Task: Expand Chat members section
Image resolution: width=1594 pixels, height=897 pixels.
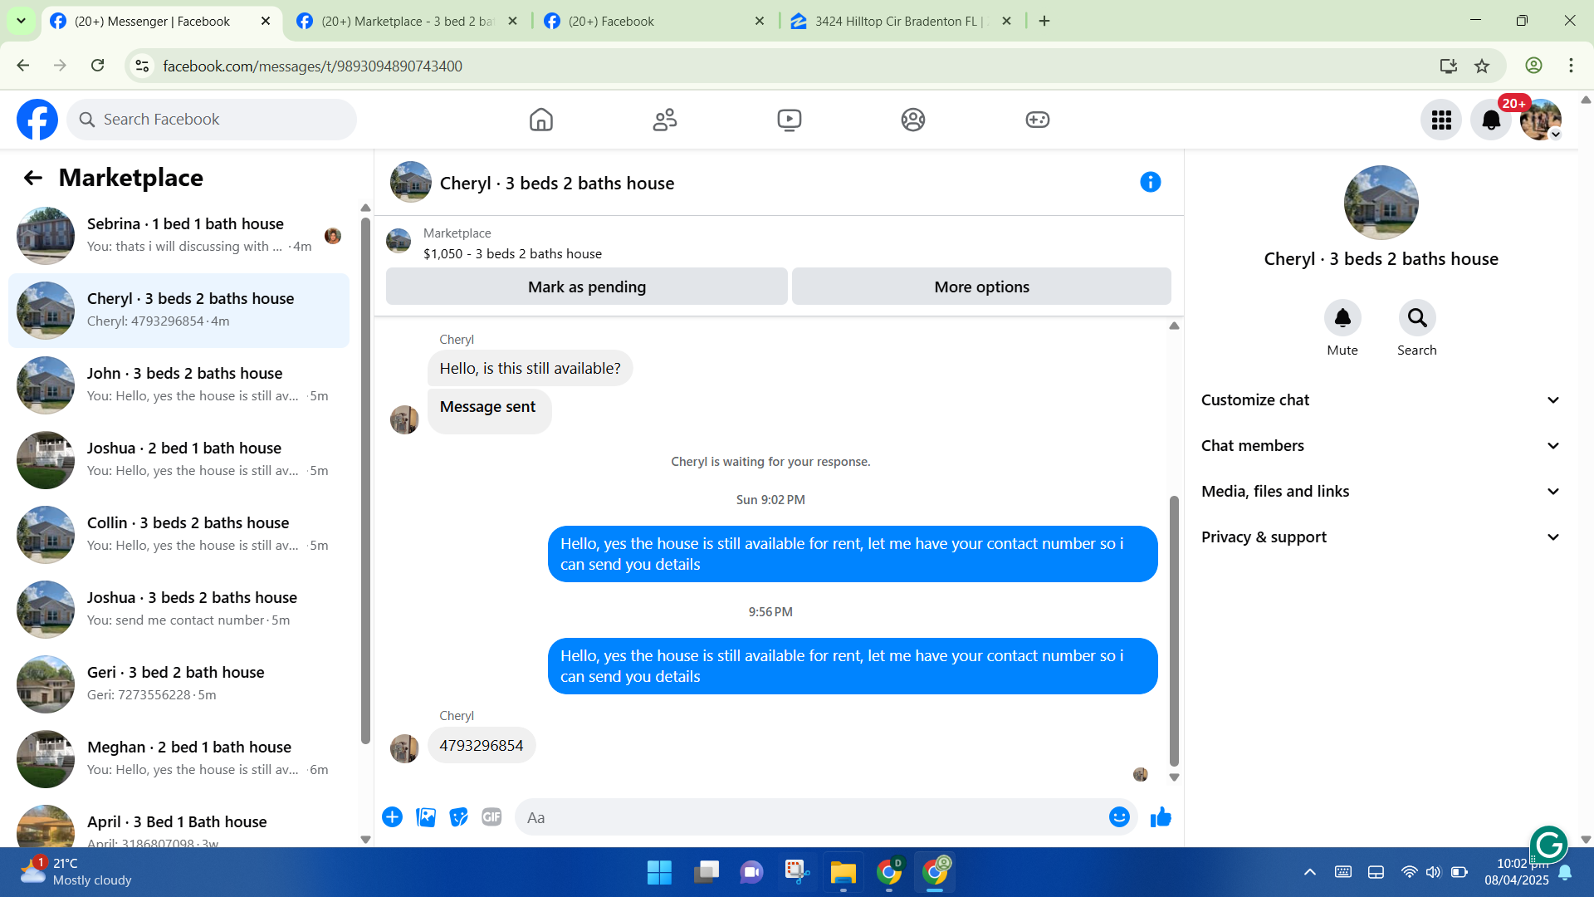Action: [1381, 446]
